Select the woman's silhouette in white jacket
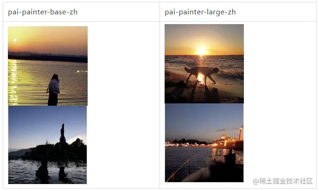Screen dimensions: 319x191 pyautogui.click(x=53, y=89)
